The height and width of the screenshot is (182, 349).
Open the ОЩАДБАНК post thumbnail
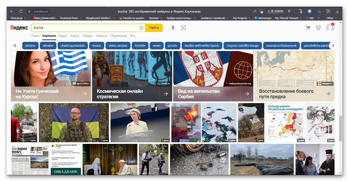66,159
